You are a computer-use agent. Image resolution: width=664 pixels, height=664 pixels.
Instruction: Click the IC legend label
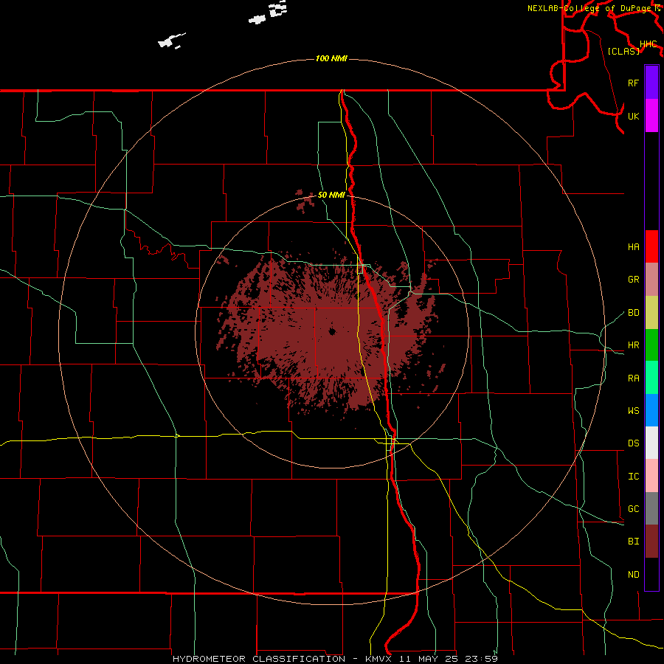pyautogui.click(x=634, y=477)
